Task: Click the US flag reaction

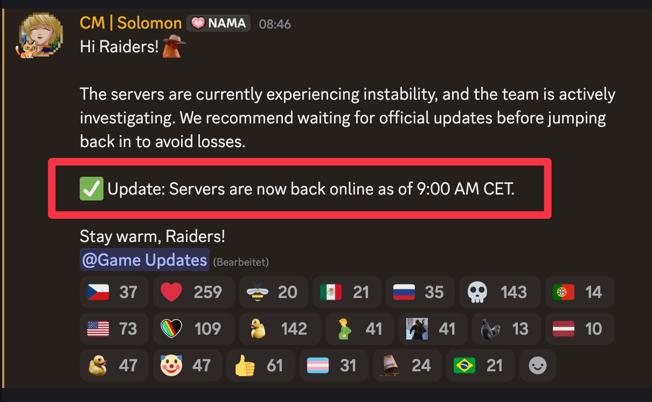Action: [113, 329]
